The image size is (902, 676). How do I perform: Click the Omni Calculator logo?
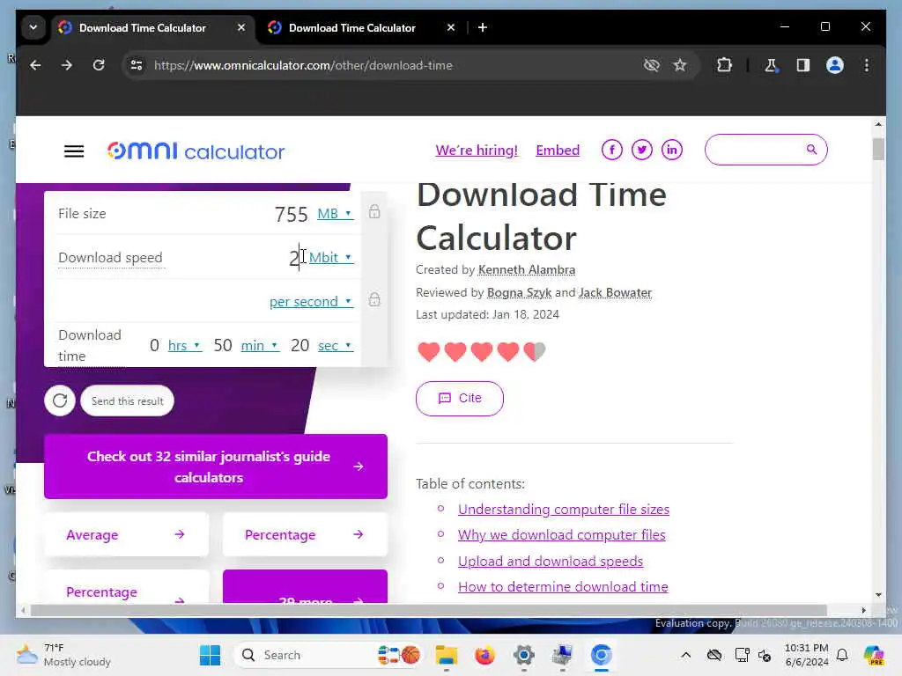[196, 151]
